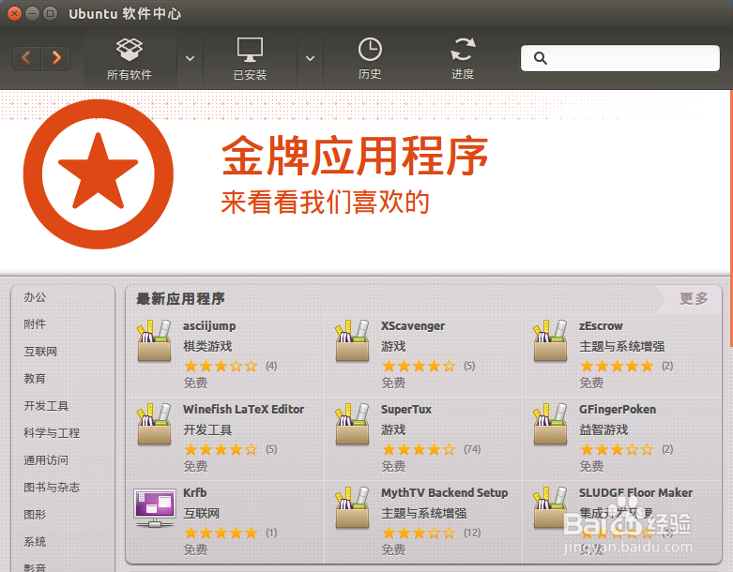Select the 图书与杂志 category

pyautogui.click(x=52, y=487)
